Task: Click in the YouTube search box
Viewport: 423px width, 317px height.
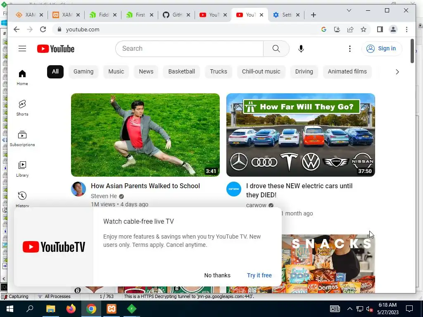Action: pyautogui.click(x=189, y=49)
